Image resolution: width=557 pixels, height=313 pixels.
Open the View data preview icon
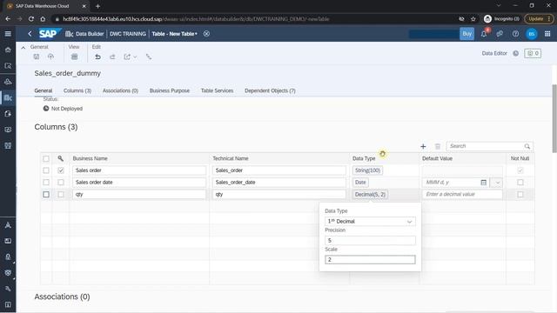pyautogui.click(x=74, y=57)
